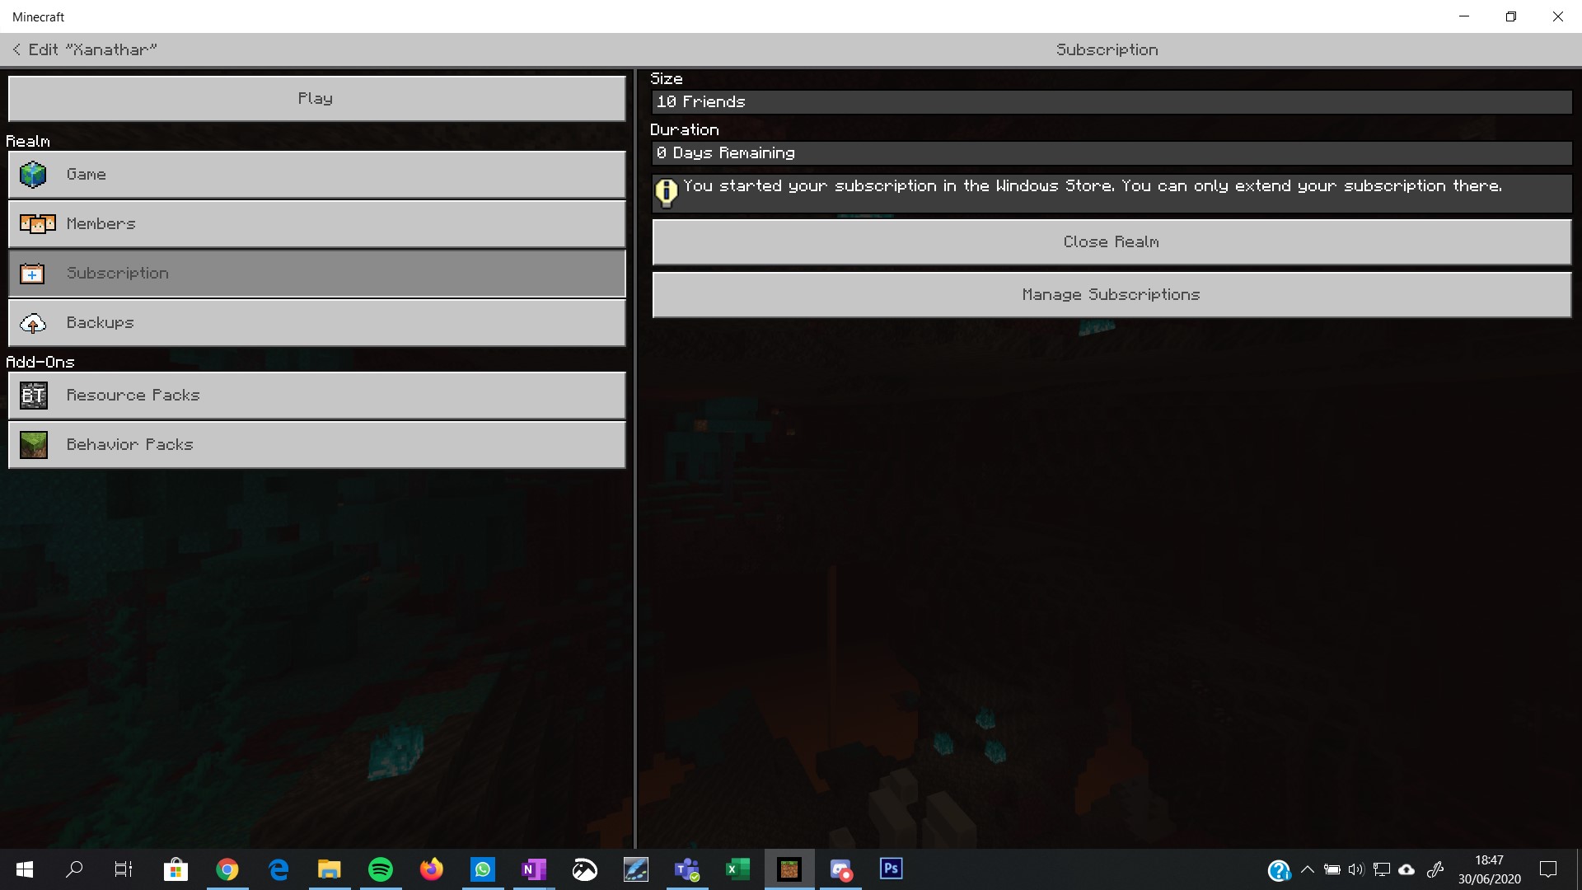
Task: Open Manage Subscriptions
Action: pyautogui.click(x=1111, y=295)
